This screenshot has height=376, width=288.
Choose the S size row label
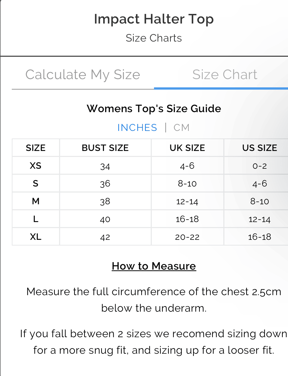tap(36, 183)
